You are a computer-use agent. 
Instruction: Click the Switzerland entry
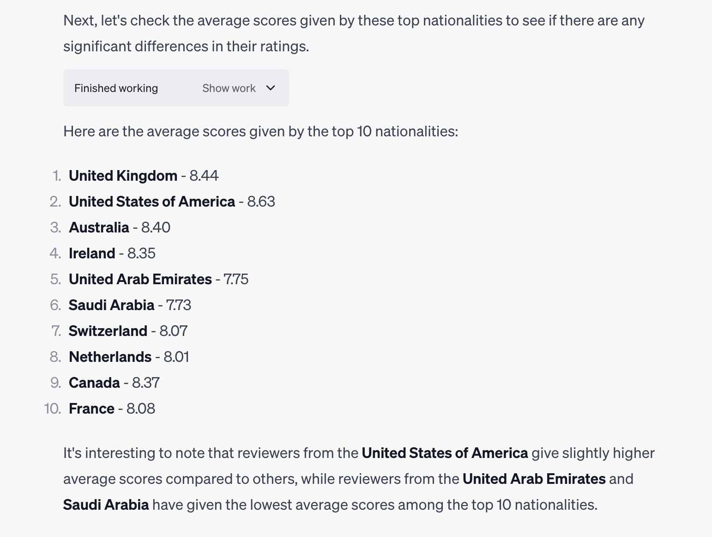[x=128, y=331]
